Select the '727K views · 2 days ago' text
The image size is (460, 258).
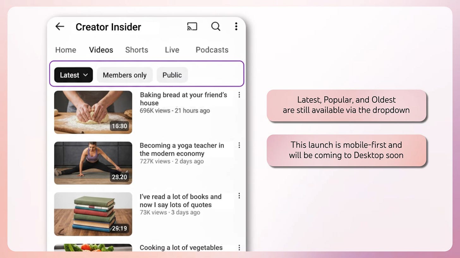point(172,161)
